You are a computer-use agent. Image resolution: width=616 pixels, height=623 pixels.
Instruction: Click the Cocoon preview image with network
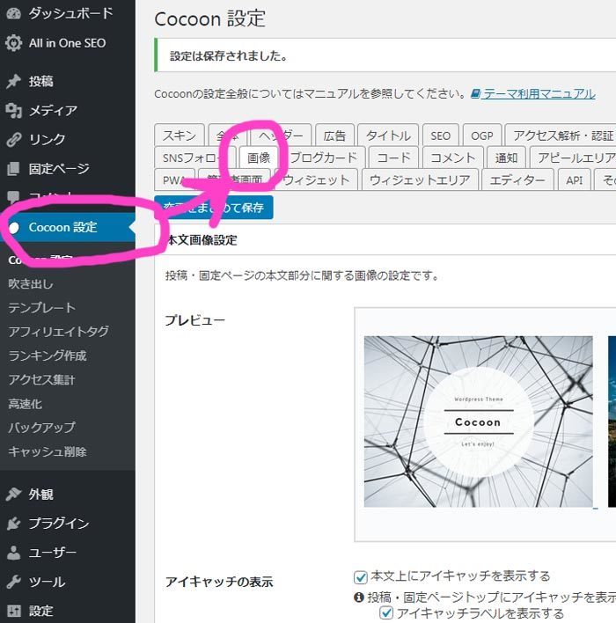(478, 421)
